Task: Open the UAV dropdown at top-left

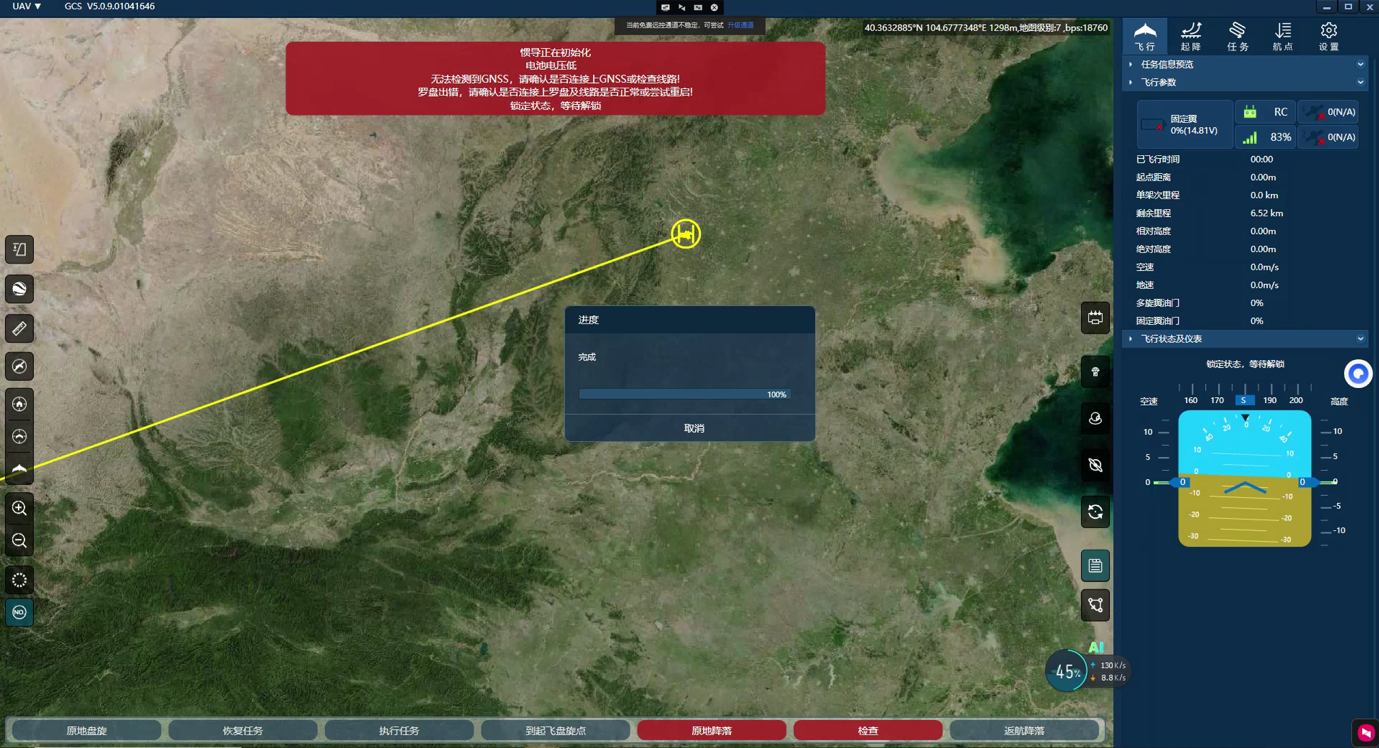Action: pyautogui.click(x=26, y=6)
